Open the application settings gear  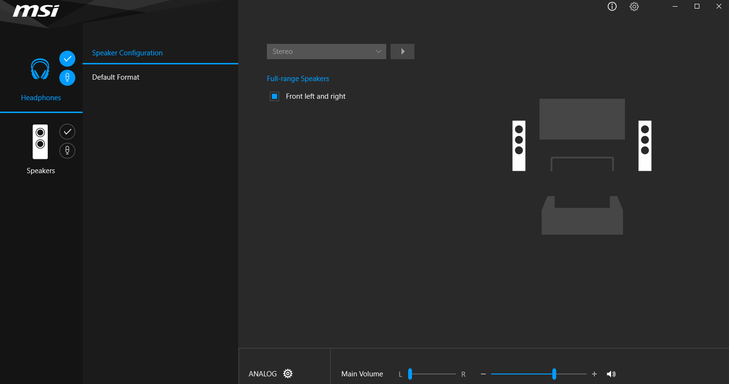tap(634, 7)
